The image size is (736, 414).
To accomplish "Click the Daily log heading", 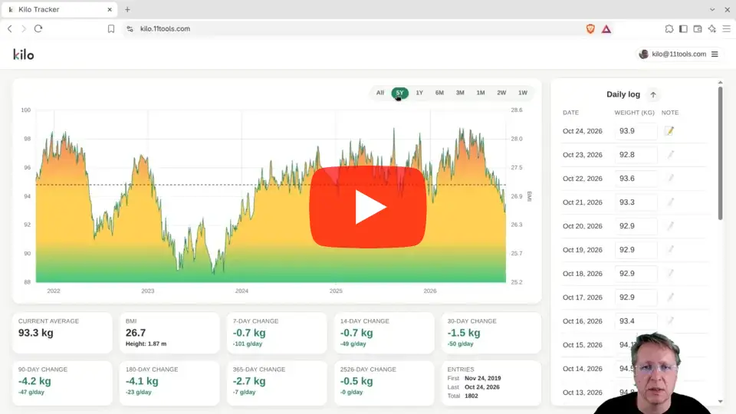I will [623, 94].
